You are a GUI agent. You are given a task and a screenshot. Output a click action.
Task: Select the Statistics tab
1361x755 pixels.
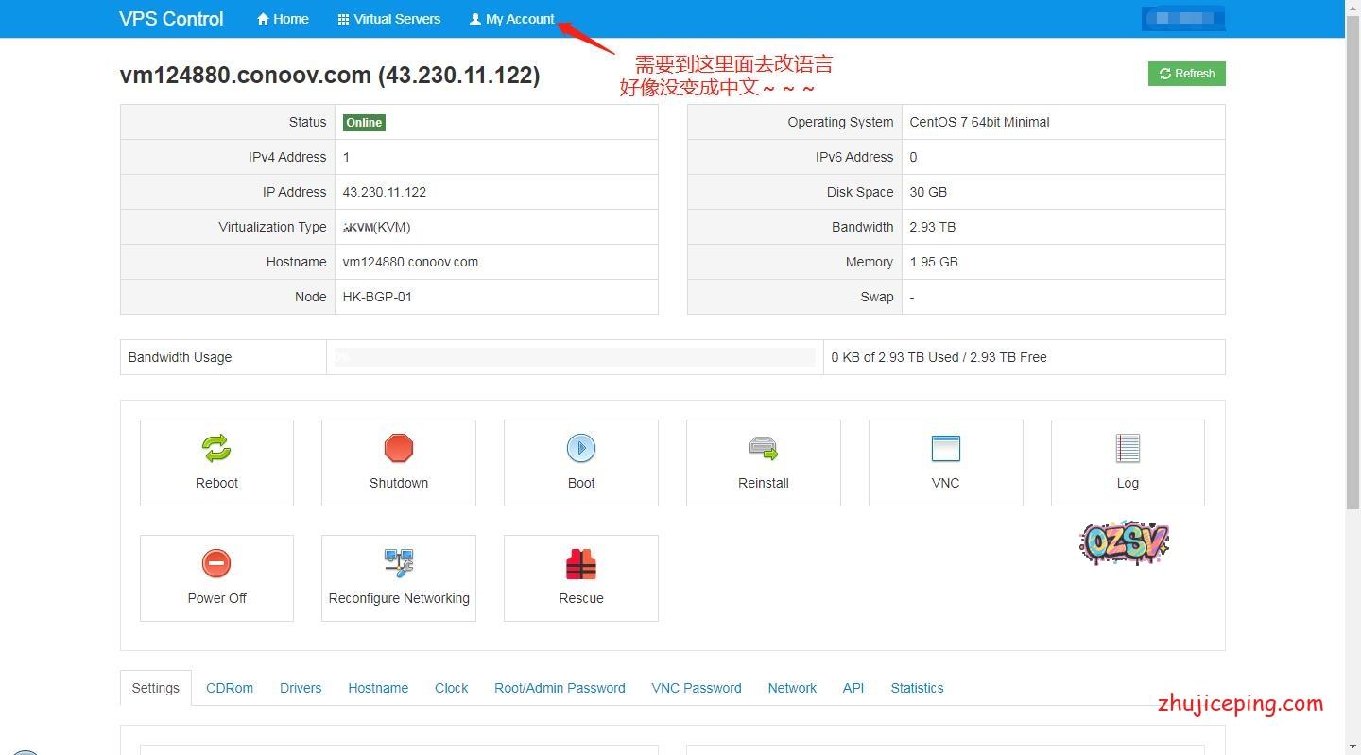click(917, 688)
